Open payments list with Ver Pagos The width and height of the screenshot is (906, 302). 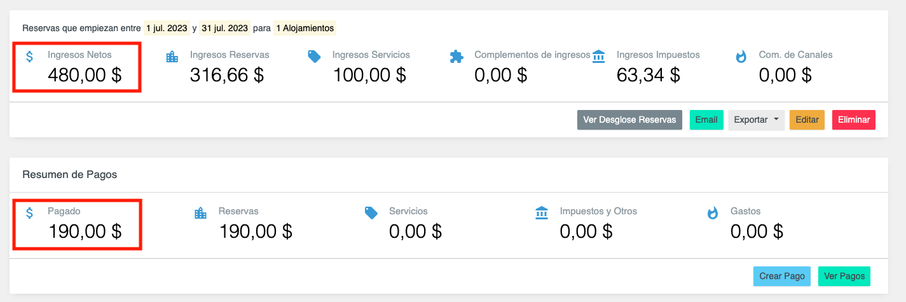pos(844,276)
